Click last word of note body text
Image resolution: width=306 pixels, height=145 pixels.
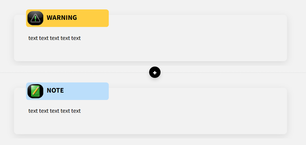tap(76, 111)
